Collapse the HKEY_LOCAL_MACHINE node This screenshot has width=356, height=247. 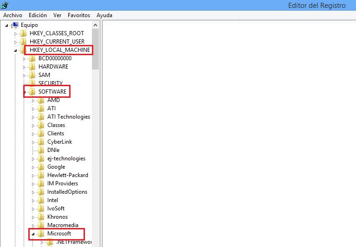tap(15, 51)
